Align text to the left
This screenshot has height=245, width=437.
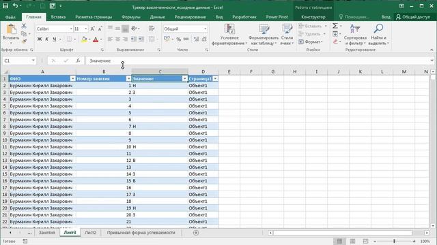[110, 39]
